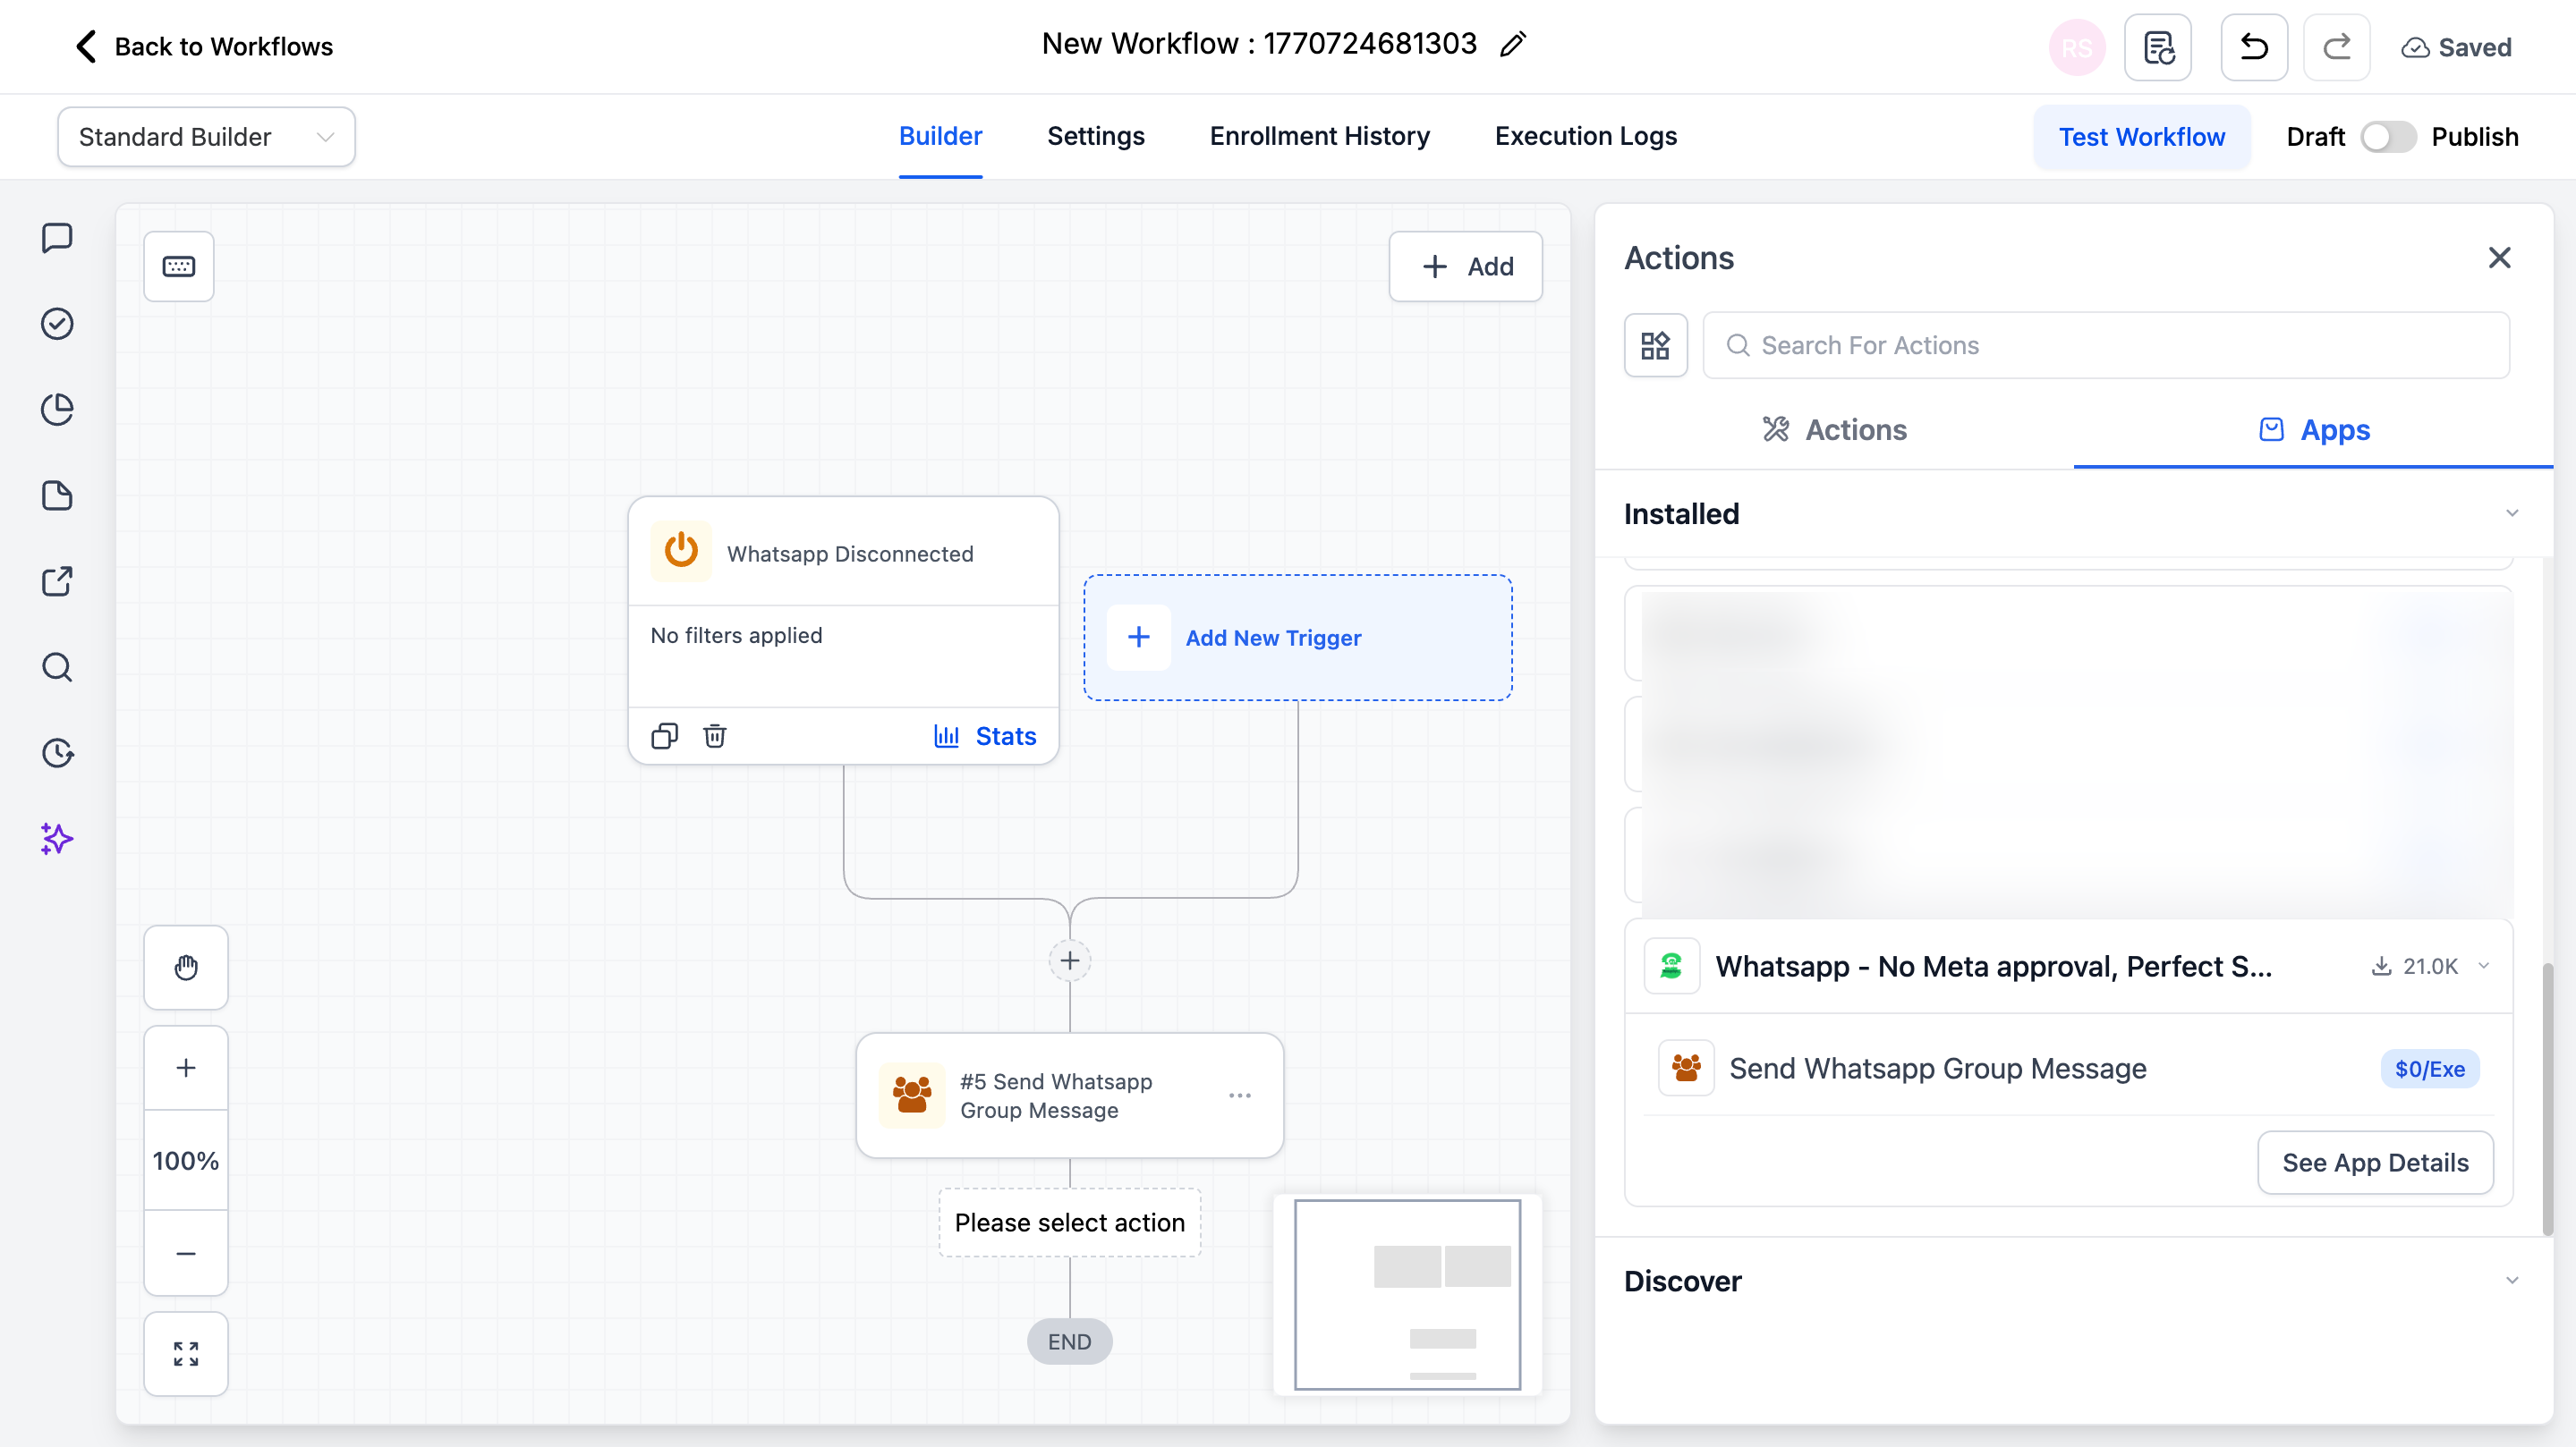View Stats for the Whatsapp Disconnected trigger
2576x1447 pixels.
[x=984, y=735]
